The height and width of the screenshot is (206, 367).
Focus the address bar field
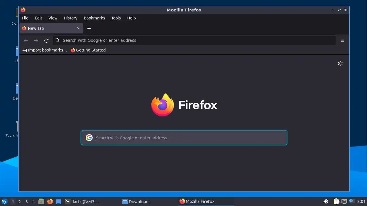(194, 40)
